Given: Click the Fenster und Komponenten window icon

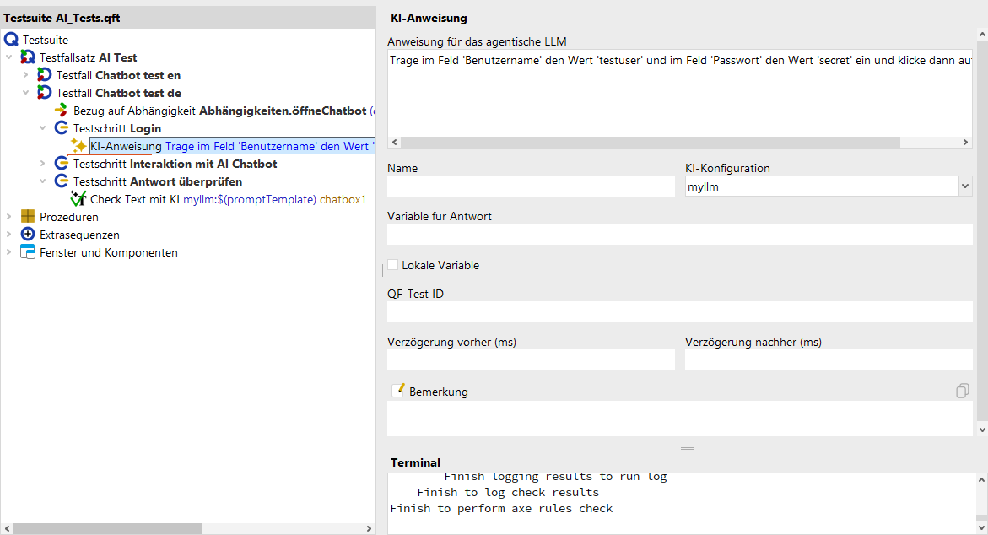Looking at the screenshot, I should [x=28, y=252].
